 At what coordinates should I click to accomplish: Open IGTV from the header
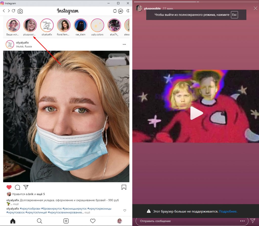click(115, 11)
